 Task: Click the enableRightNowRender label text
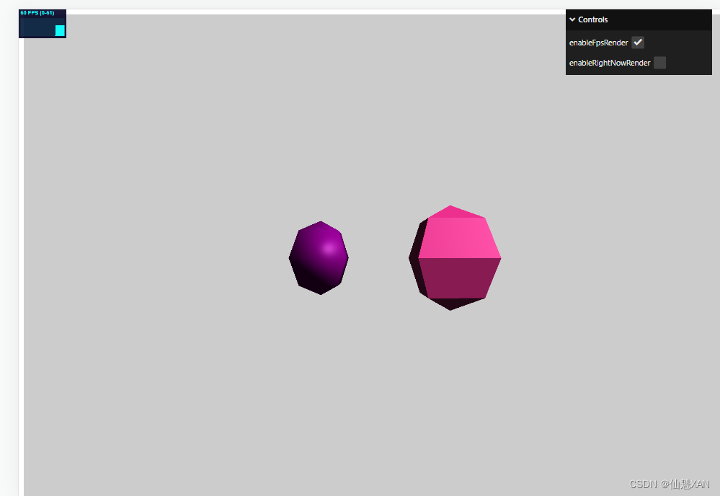click(x=608, y=63)
